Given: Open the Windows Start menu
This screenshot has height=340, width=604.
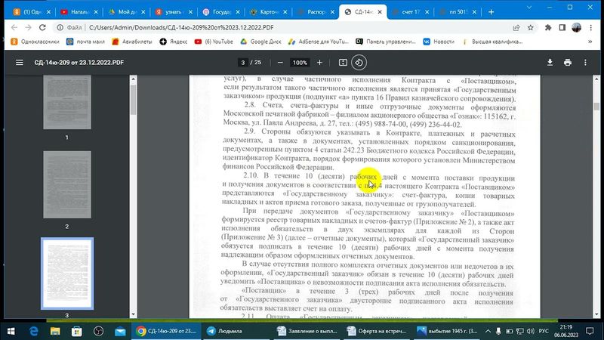Looking at the screenshot, I should tap(11, 331).
